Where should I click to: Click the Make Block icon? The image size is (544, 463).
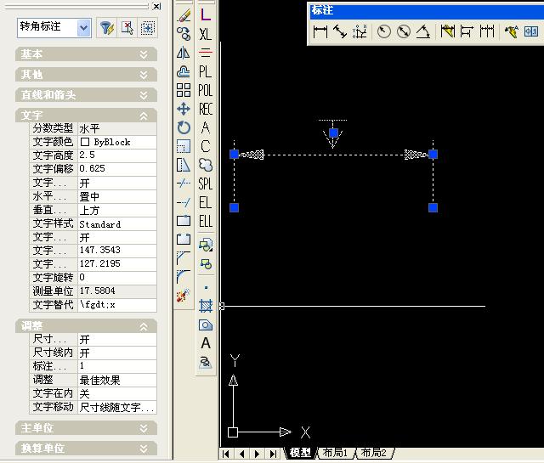pos(206,264)
